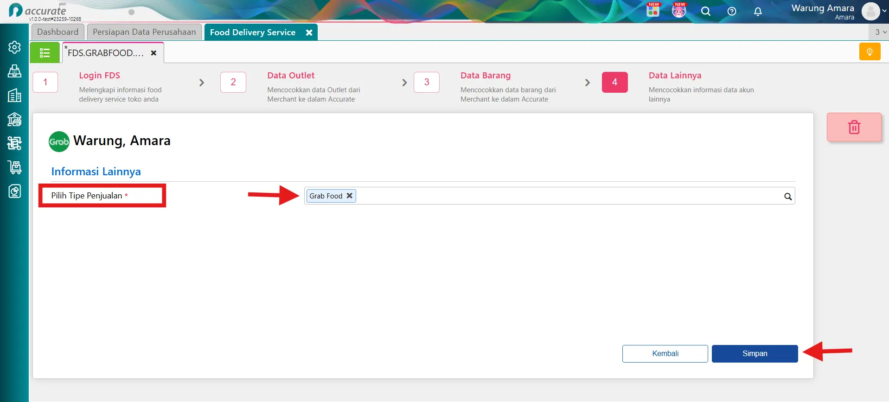Open the warehouse sidebar icon
The image size is (889, 402).
coord(14,119)
